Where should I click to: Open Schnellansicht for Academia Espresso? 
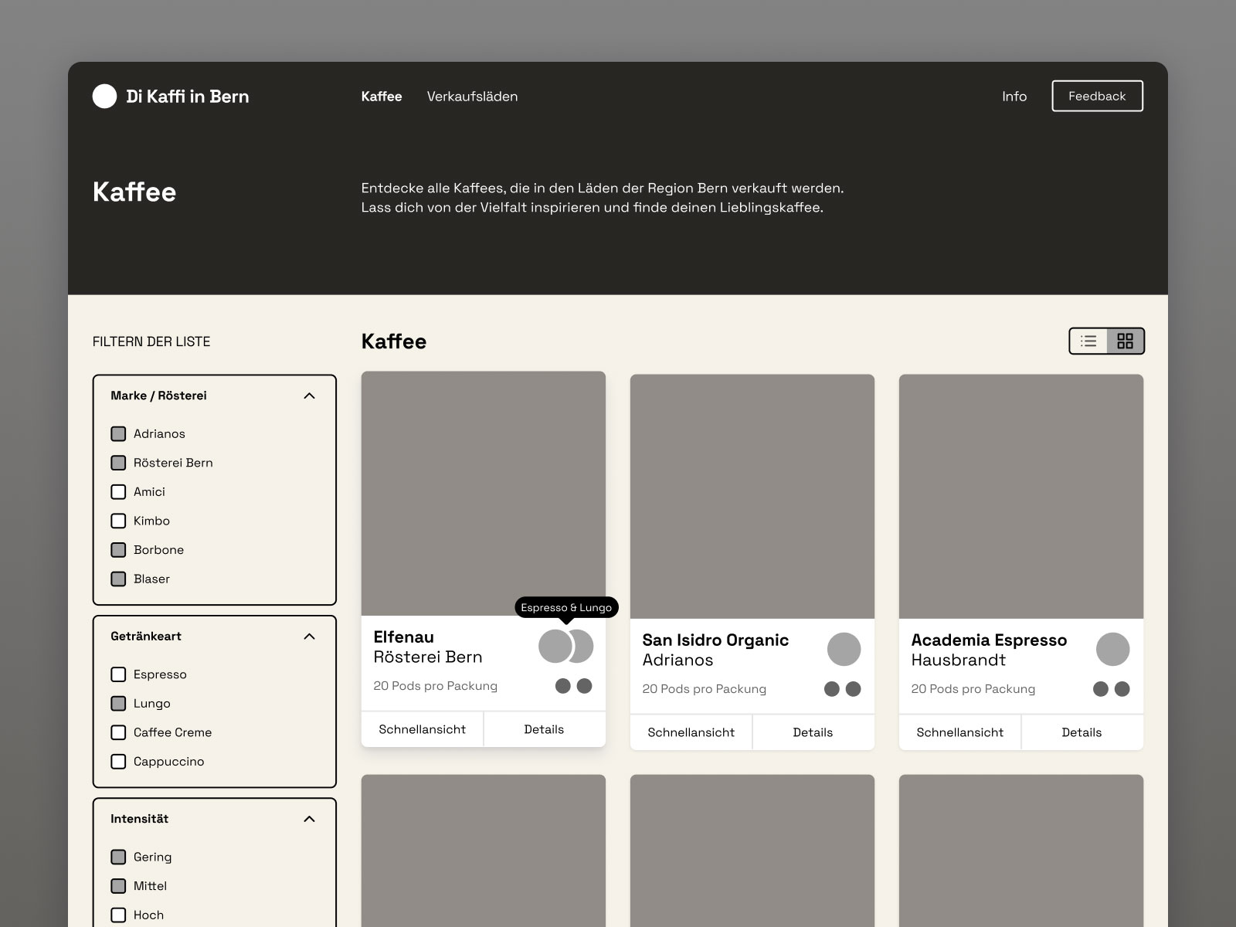pyautogui.click(x=960, y=732)
